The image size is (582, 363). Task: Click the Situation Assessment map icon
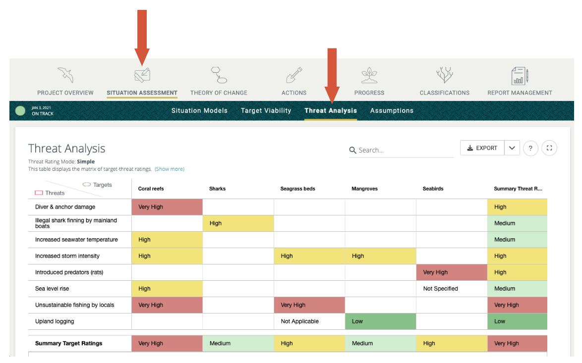pos(142,75)
